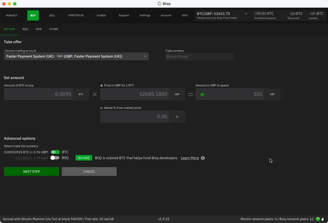Click the chevron on the trading account selector

[x=145, y=56]
